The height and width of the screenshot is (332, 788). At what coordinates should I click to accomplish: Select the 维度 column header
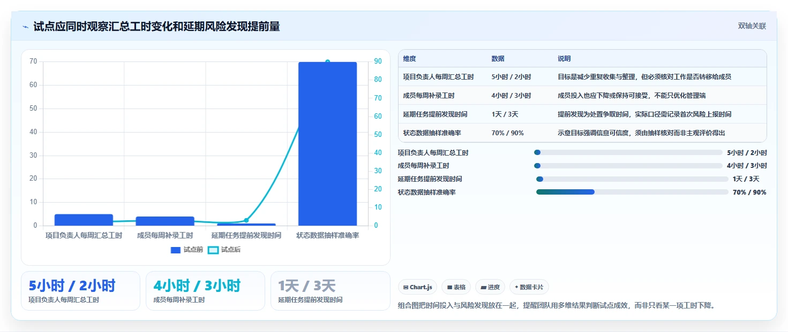coord(410,59)
